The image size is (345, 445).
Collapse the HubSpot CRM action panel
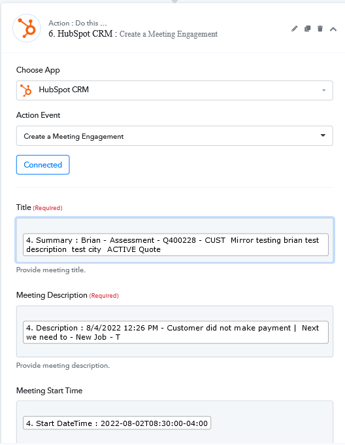point(333,29)
